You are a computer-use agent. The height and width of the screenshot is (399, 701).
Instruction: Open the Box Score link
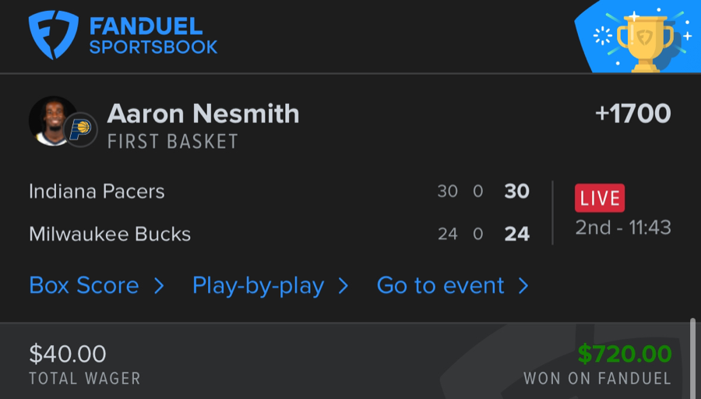[84, 286]
